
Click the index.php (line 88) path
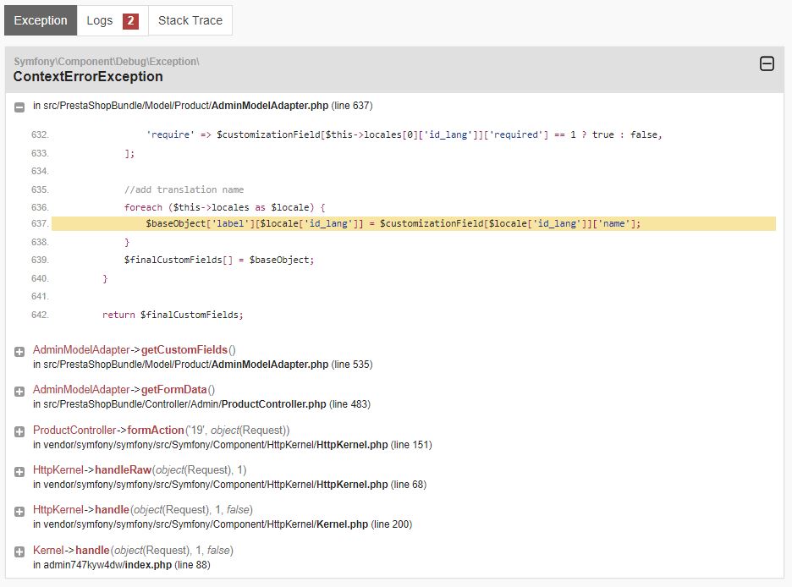(x=122, y=565)
